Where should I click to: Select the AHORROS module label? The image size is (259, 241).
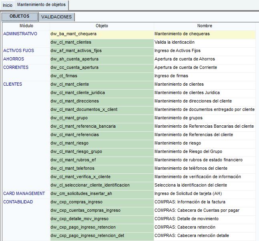(x=14, y=59)
